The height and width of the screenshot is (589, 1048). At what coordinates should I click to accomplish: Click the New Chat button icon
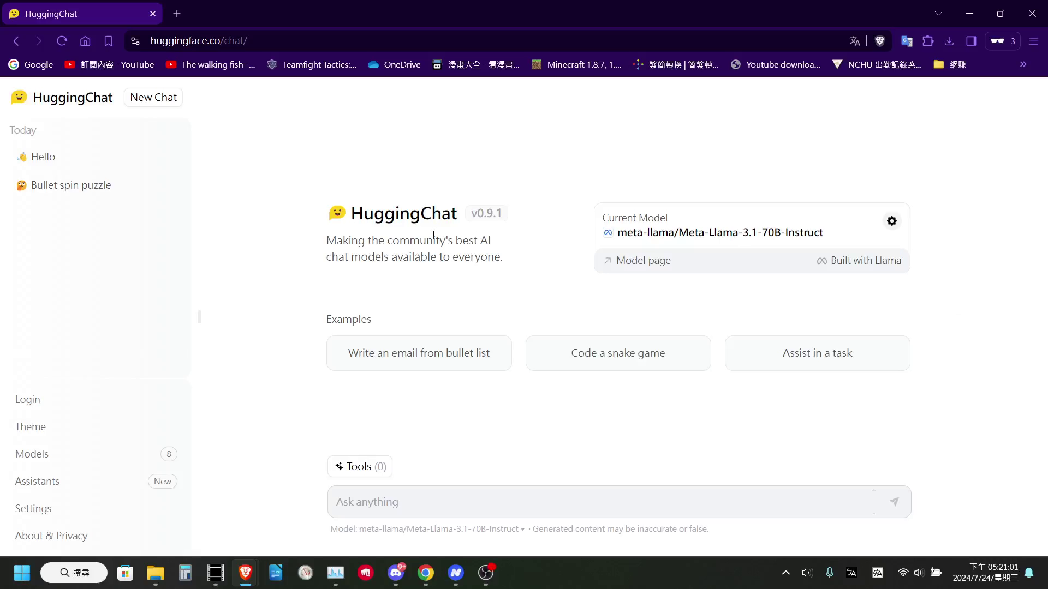pyautogui.click(x=153, y=97)
